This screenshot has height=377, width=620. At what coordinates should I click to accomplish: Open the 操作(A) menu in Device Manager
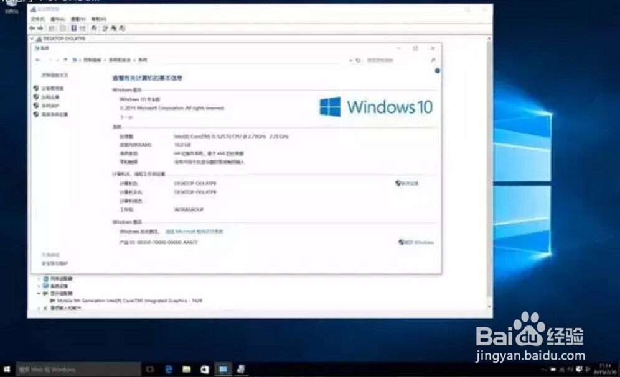tap(57, 19)
